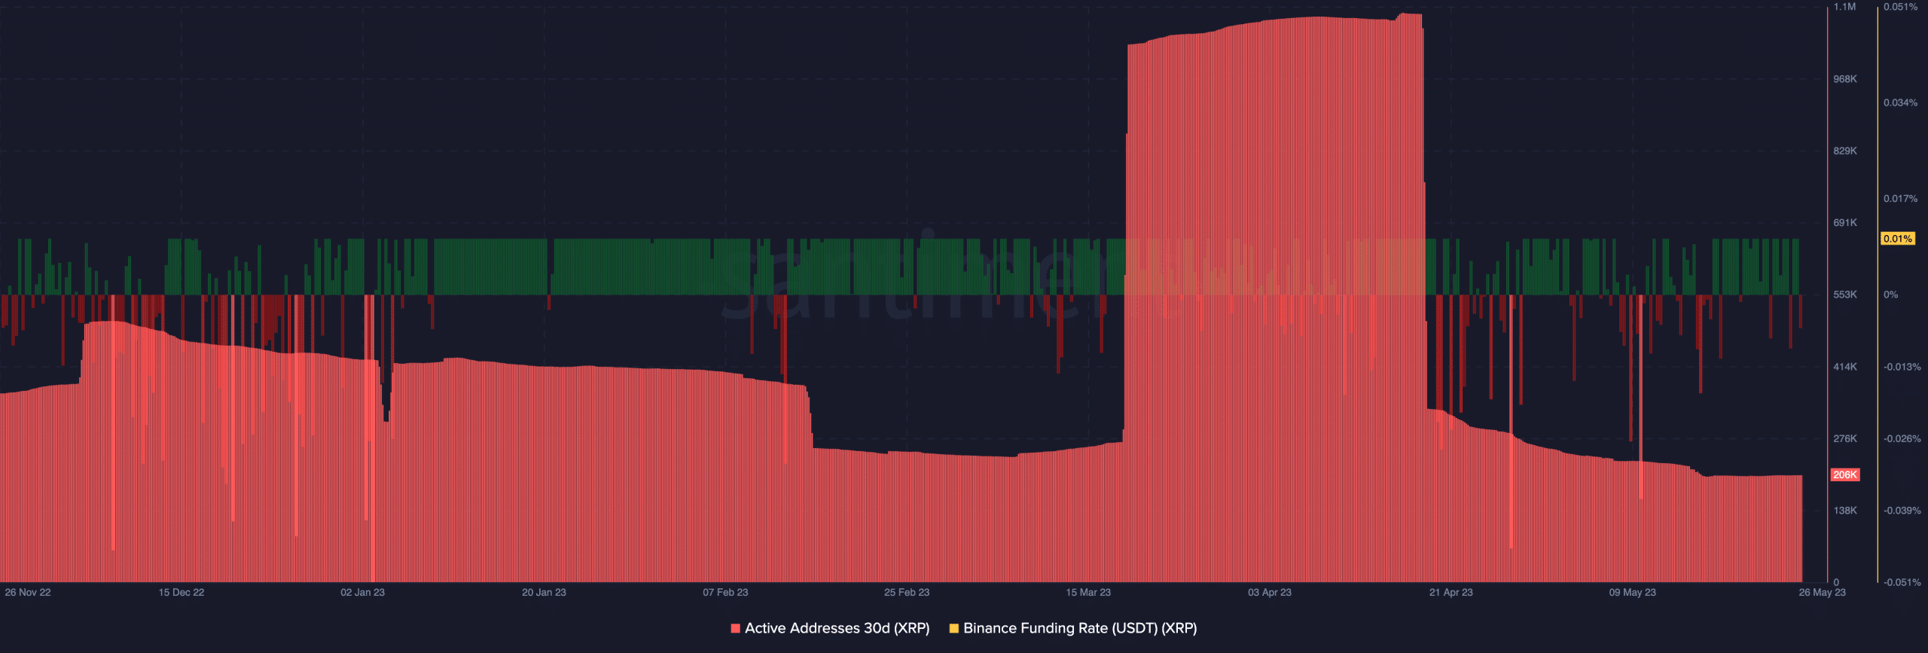Click the 0.034% funding axis value
Image resolution: width=1928 pixels, height=653 pixels.
(1901, 102)
